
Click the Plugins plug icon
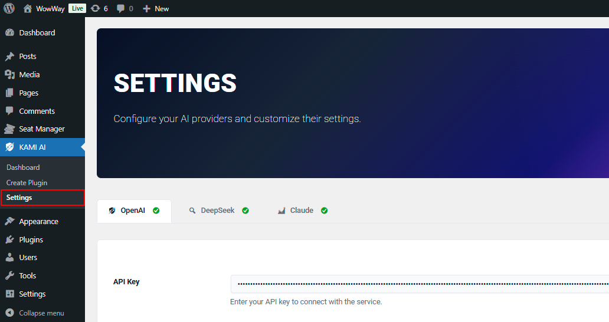(x=9, y=239)
